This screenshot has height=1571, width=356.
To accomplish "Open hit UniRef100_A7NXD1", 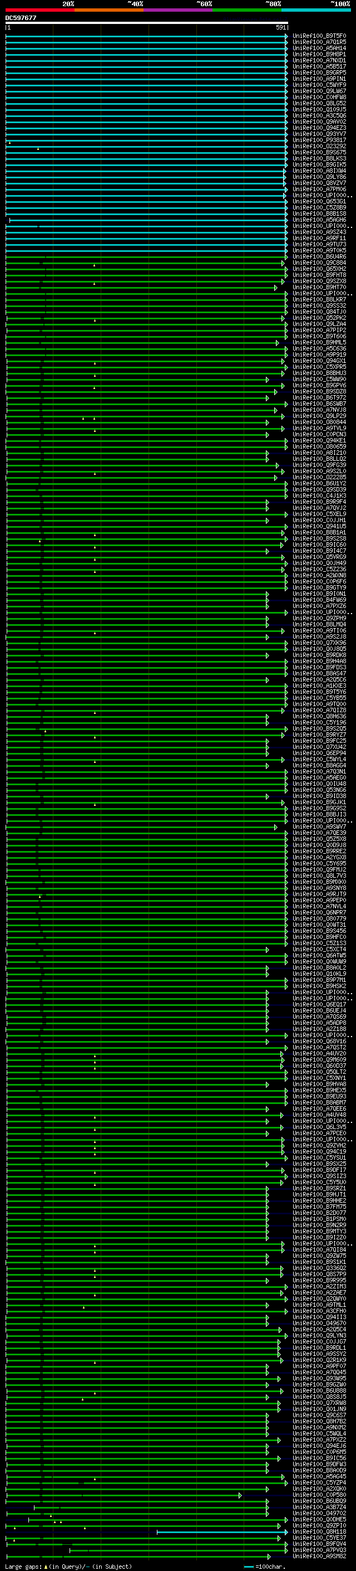I will (x=319, y=60).
